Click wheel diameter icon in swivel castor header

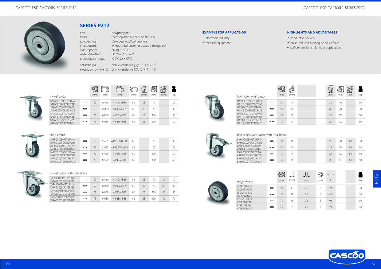[x=95, y=89]
